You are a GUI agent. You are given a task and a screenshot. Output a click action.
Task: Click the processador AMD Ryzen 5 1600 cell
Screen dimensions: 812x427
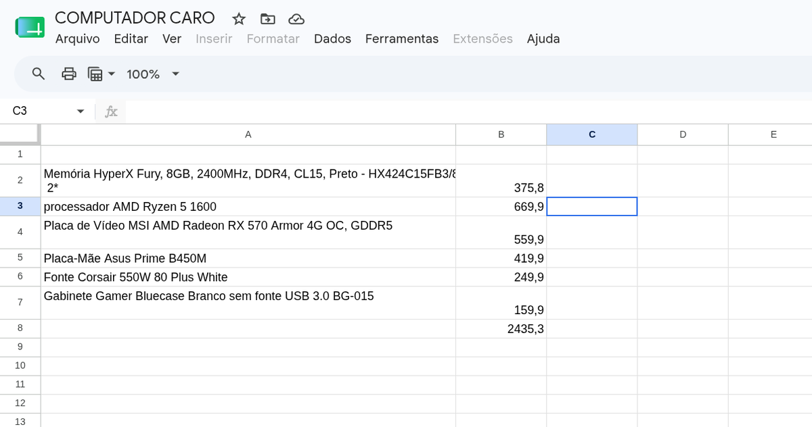coord(248,207)
